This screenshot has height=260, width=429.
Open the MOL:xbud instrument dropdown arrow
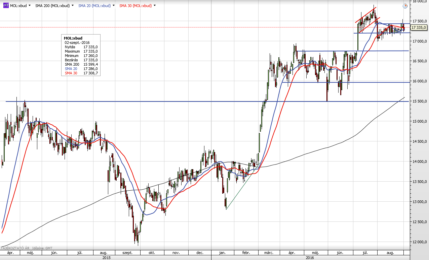pyautogui.click(x=30, y=6)
